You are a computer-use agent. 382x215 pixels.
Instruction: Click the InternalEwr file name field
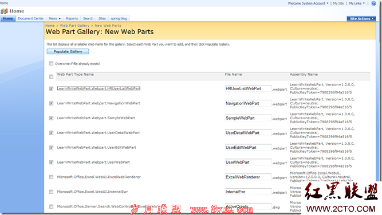(x=248, y=192)
